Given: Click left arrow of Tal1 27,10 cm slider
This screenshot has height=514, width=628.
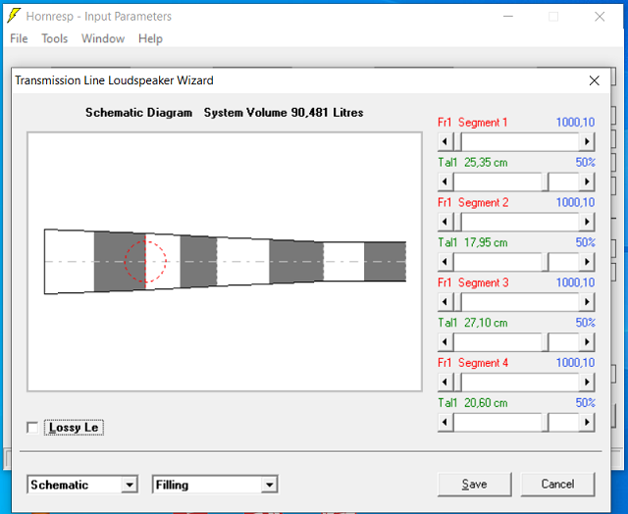Looking at the screenshot, I should pos(445,342).
